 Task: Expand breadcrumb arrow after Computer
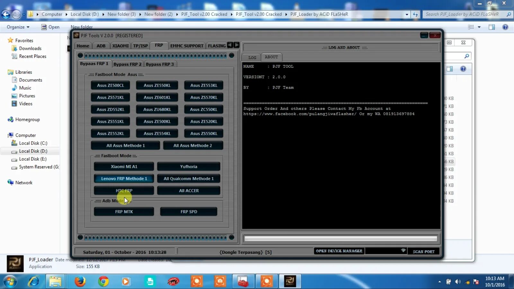(x=66, y=14)
